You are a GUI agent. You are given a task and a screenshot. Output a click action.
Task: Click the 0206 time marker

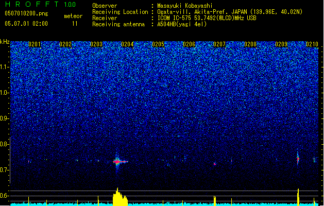tap(189, 44)
